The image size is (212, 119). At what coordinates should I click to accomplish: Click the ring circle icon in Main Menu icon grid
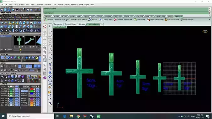coord(39,30)
